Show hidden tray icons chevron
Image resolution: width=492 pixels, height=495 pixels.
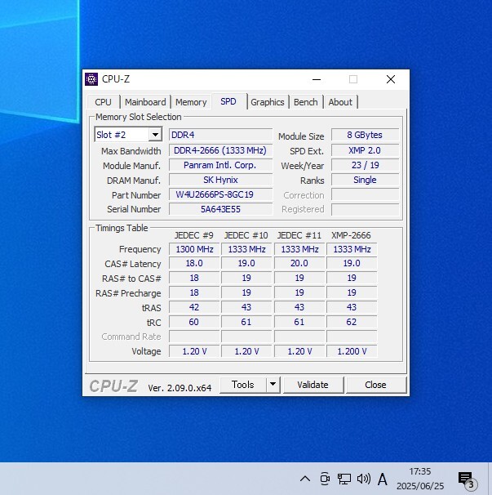pos(305,479)
